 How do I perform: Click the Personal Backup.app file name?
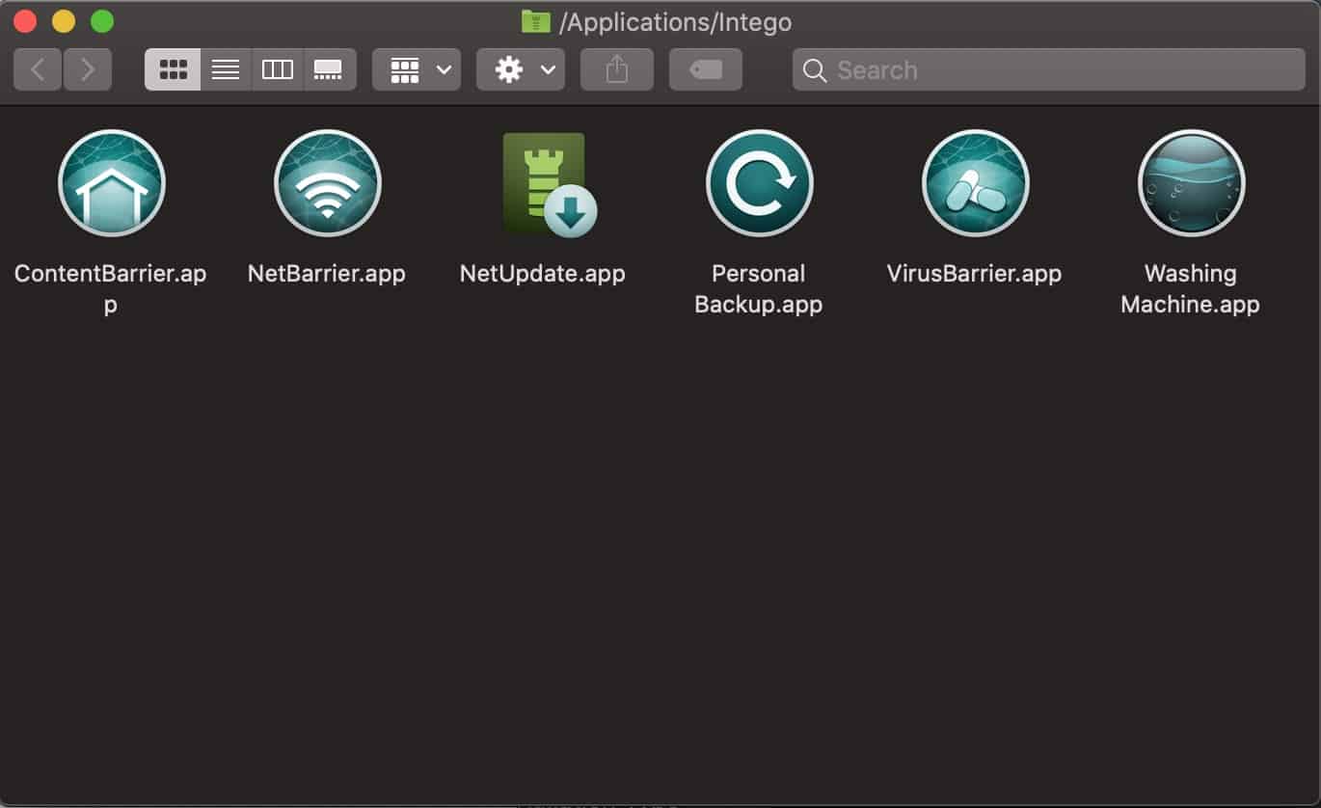pos(759,289)
